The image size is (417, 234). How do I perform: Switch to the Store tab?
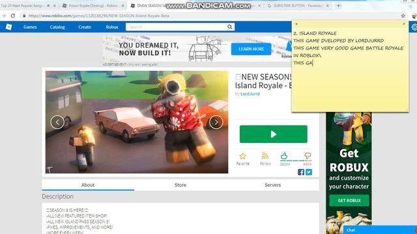pyautogui.click(x=180, y=185)
